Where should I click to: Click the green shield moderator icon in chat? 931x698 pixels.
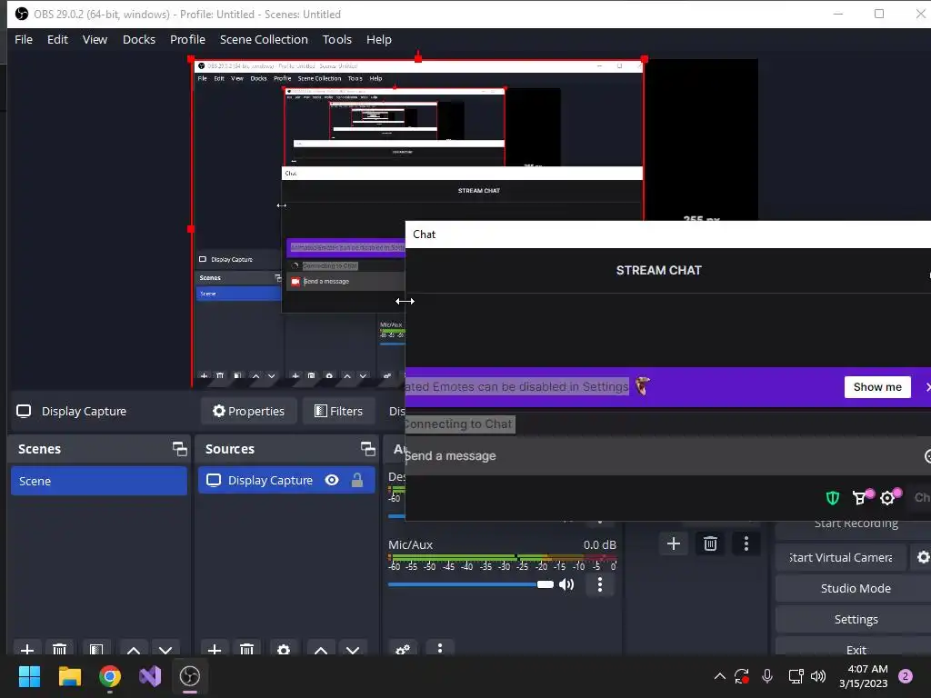point(833,497)
